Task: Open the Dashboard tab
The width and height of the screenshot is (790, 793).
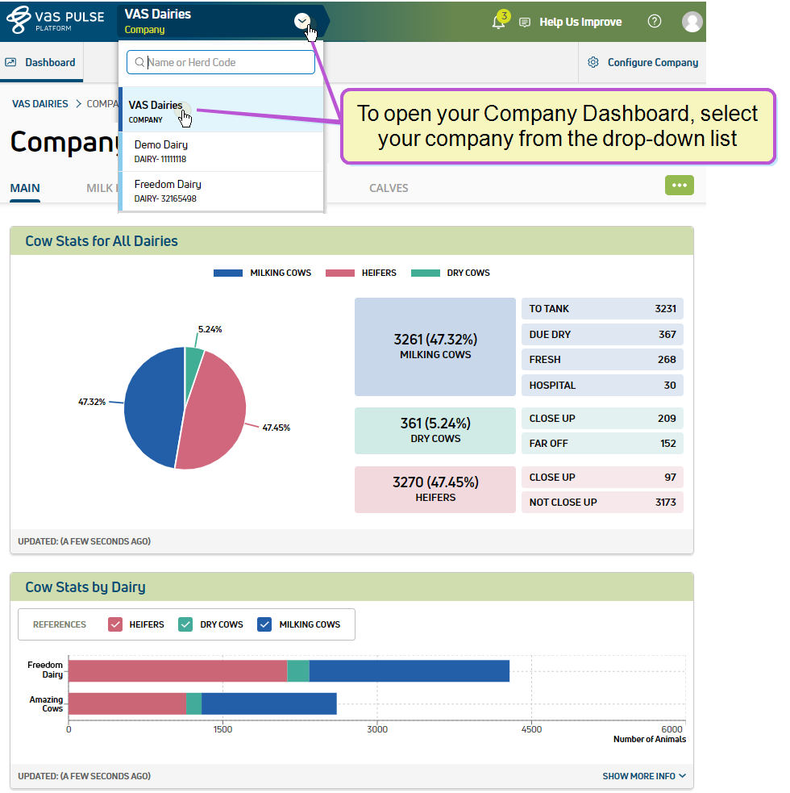Action: (x=41, y=62)
